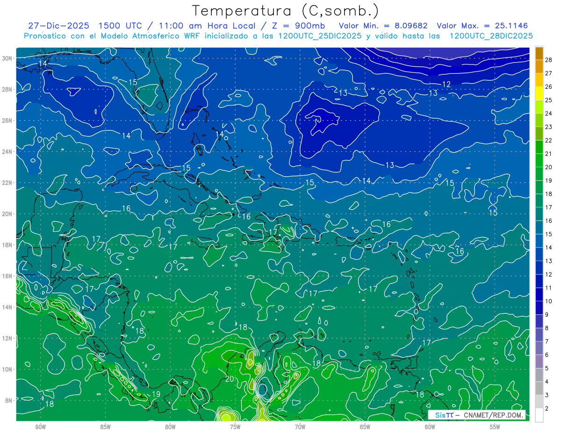Click the 26N latitude axis label

7,121
